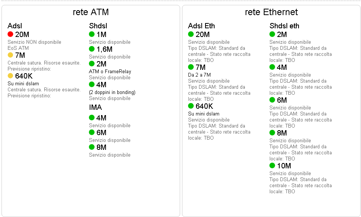Select the yellow indicator next to ATM 640K
361x217 pixels.
pyautogui.click(x=10, y=75)
